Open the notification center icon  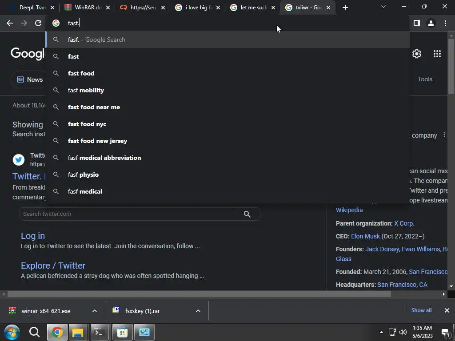click(445, 333)
